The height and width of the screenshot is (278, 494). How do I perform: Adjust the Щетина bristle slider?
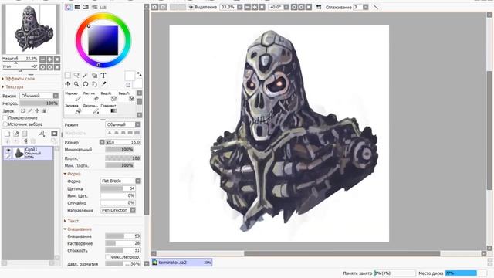118,188
